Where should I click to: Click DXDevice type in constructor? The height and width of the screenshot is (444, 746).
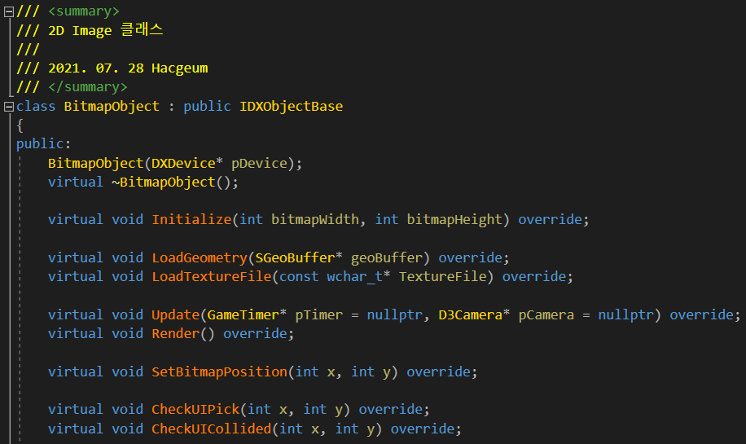(x=183, y=163)
